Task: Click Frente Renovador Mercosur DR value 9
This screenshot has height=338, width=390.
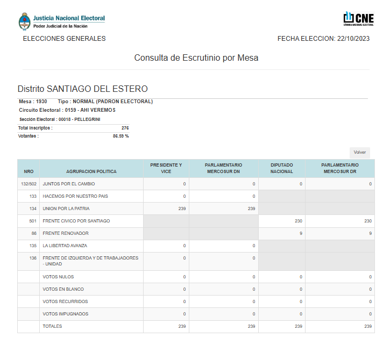Action: (x=370, y=233)
